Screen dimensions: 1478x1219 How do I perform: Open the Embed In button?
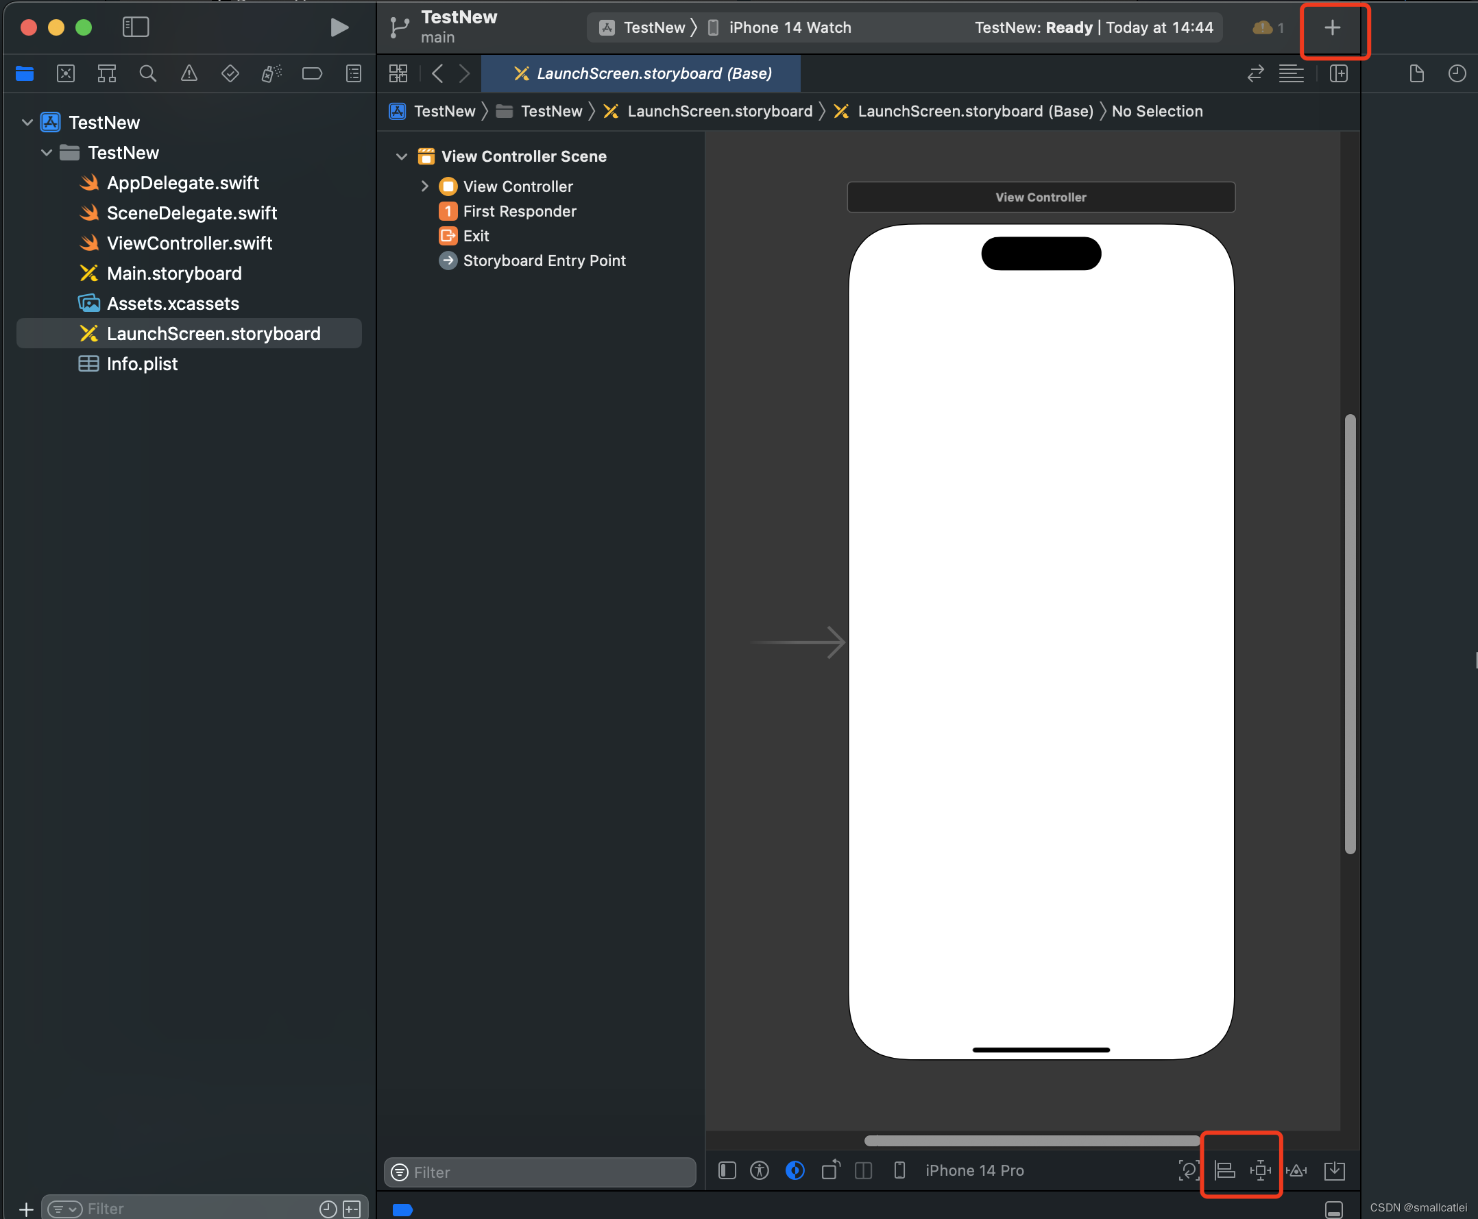tap(1334, 1170)
